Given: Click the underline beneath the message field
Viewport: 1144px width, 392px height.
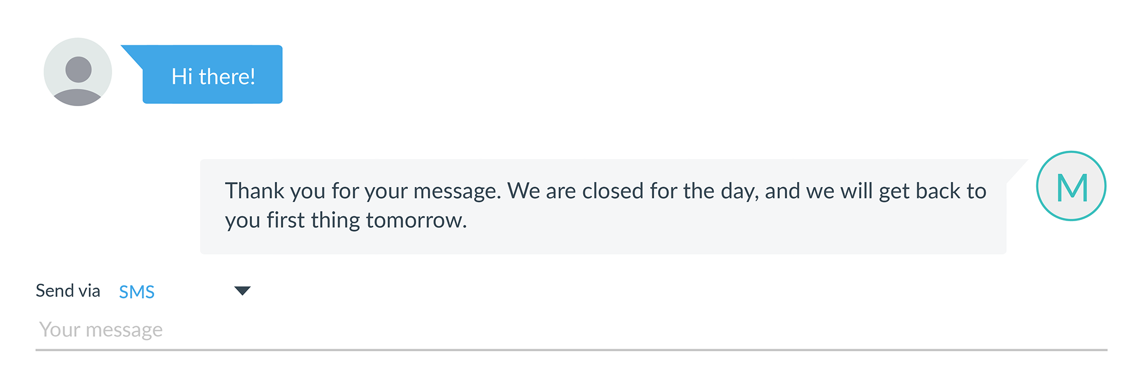Looking at the screenshot, I should pos(571,350).
